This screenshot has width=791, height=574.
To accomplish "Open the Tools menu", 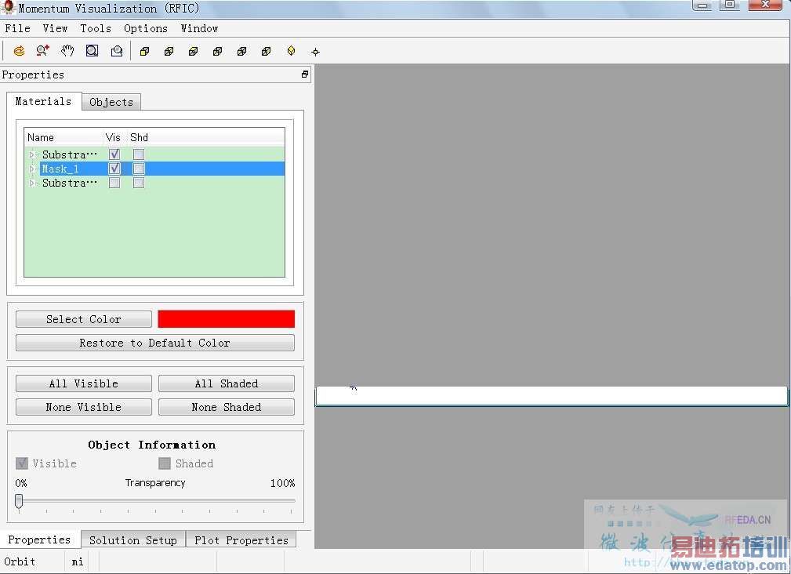I will (x=96, y=28).
